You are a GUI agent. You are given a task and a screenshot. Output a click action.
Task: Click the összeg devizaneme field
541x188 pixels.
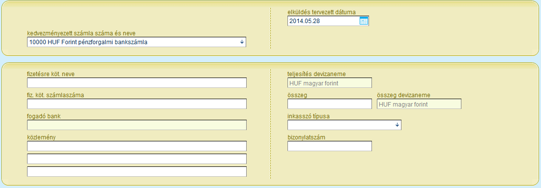pos(419,104)
